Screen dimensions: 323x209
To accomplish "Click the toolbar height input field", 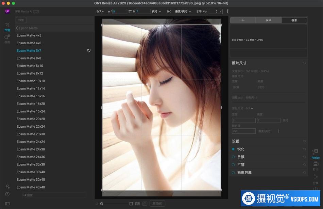I will coord(143,11).
